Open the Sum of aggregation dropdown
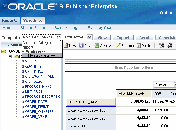This screenshot has width=176, height=130. coord(175,85)
